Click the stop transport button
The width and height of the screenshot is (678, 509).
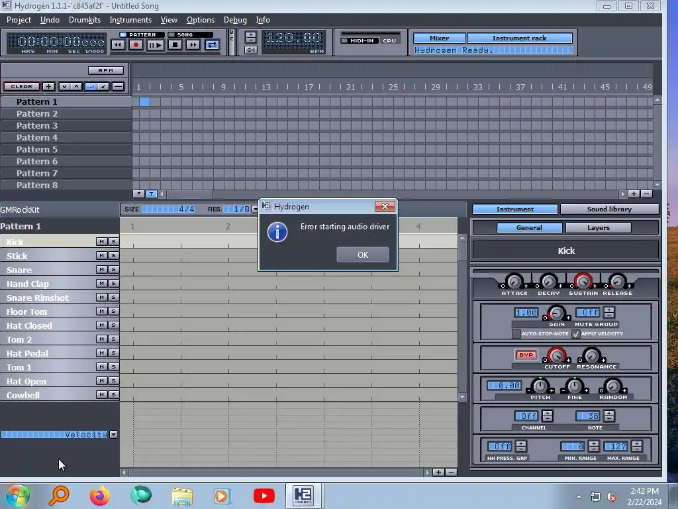pos(175,44)
